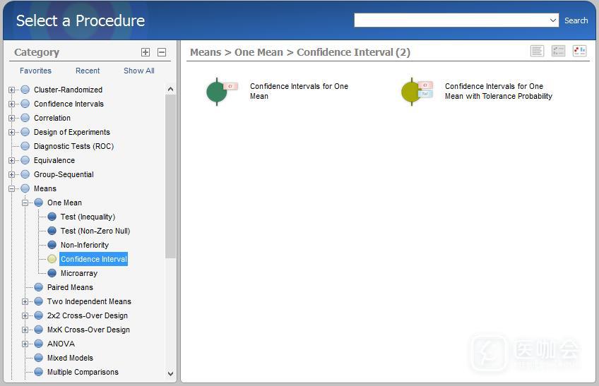Viewport: 599px width, 386px height.
Task: Expand the Cluster-Randomized category
Action: [12, 90]
